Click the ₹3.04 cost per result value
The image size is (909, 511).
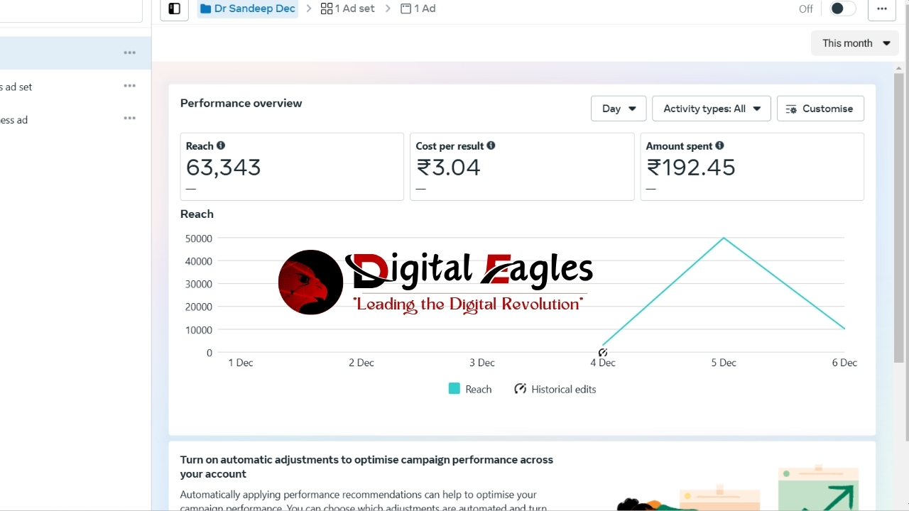coord(448,167)
